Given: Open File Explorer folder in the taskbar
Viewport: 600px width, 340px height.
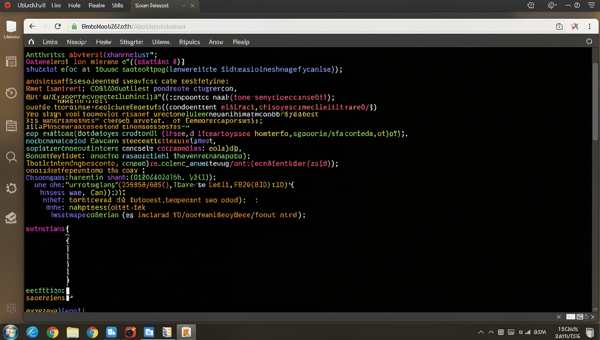Looking at the screenshot, I should 72,332.
